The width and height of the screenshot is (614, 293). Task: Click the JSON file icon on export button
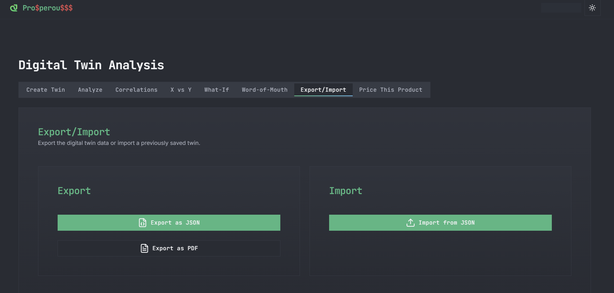tap(142, 223)
